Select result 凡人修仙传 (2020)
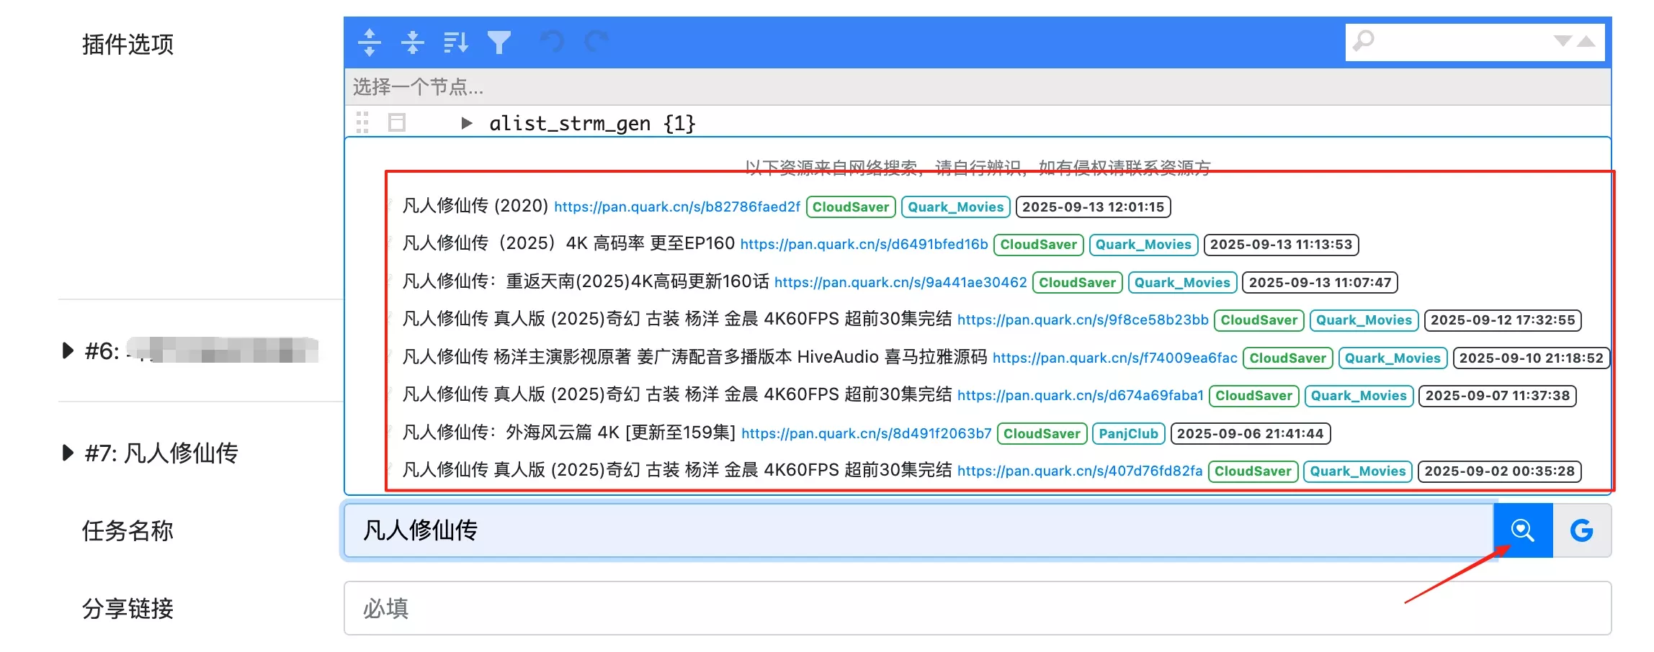Screen dimensions: 1654x652 coord(475,206)
